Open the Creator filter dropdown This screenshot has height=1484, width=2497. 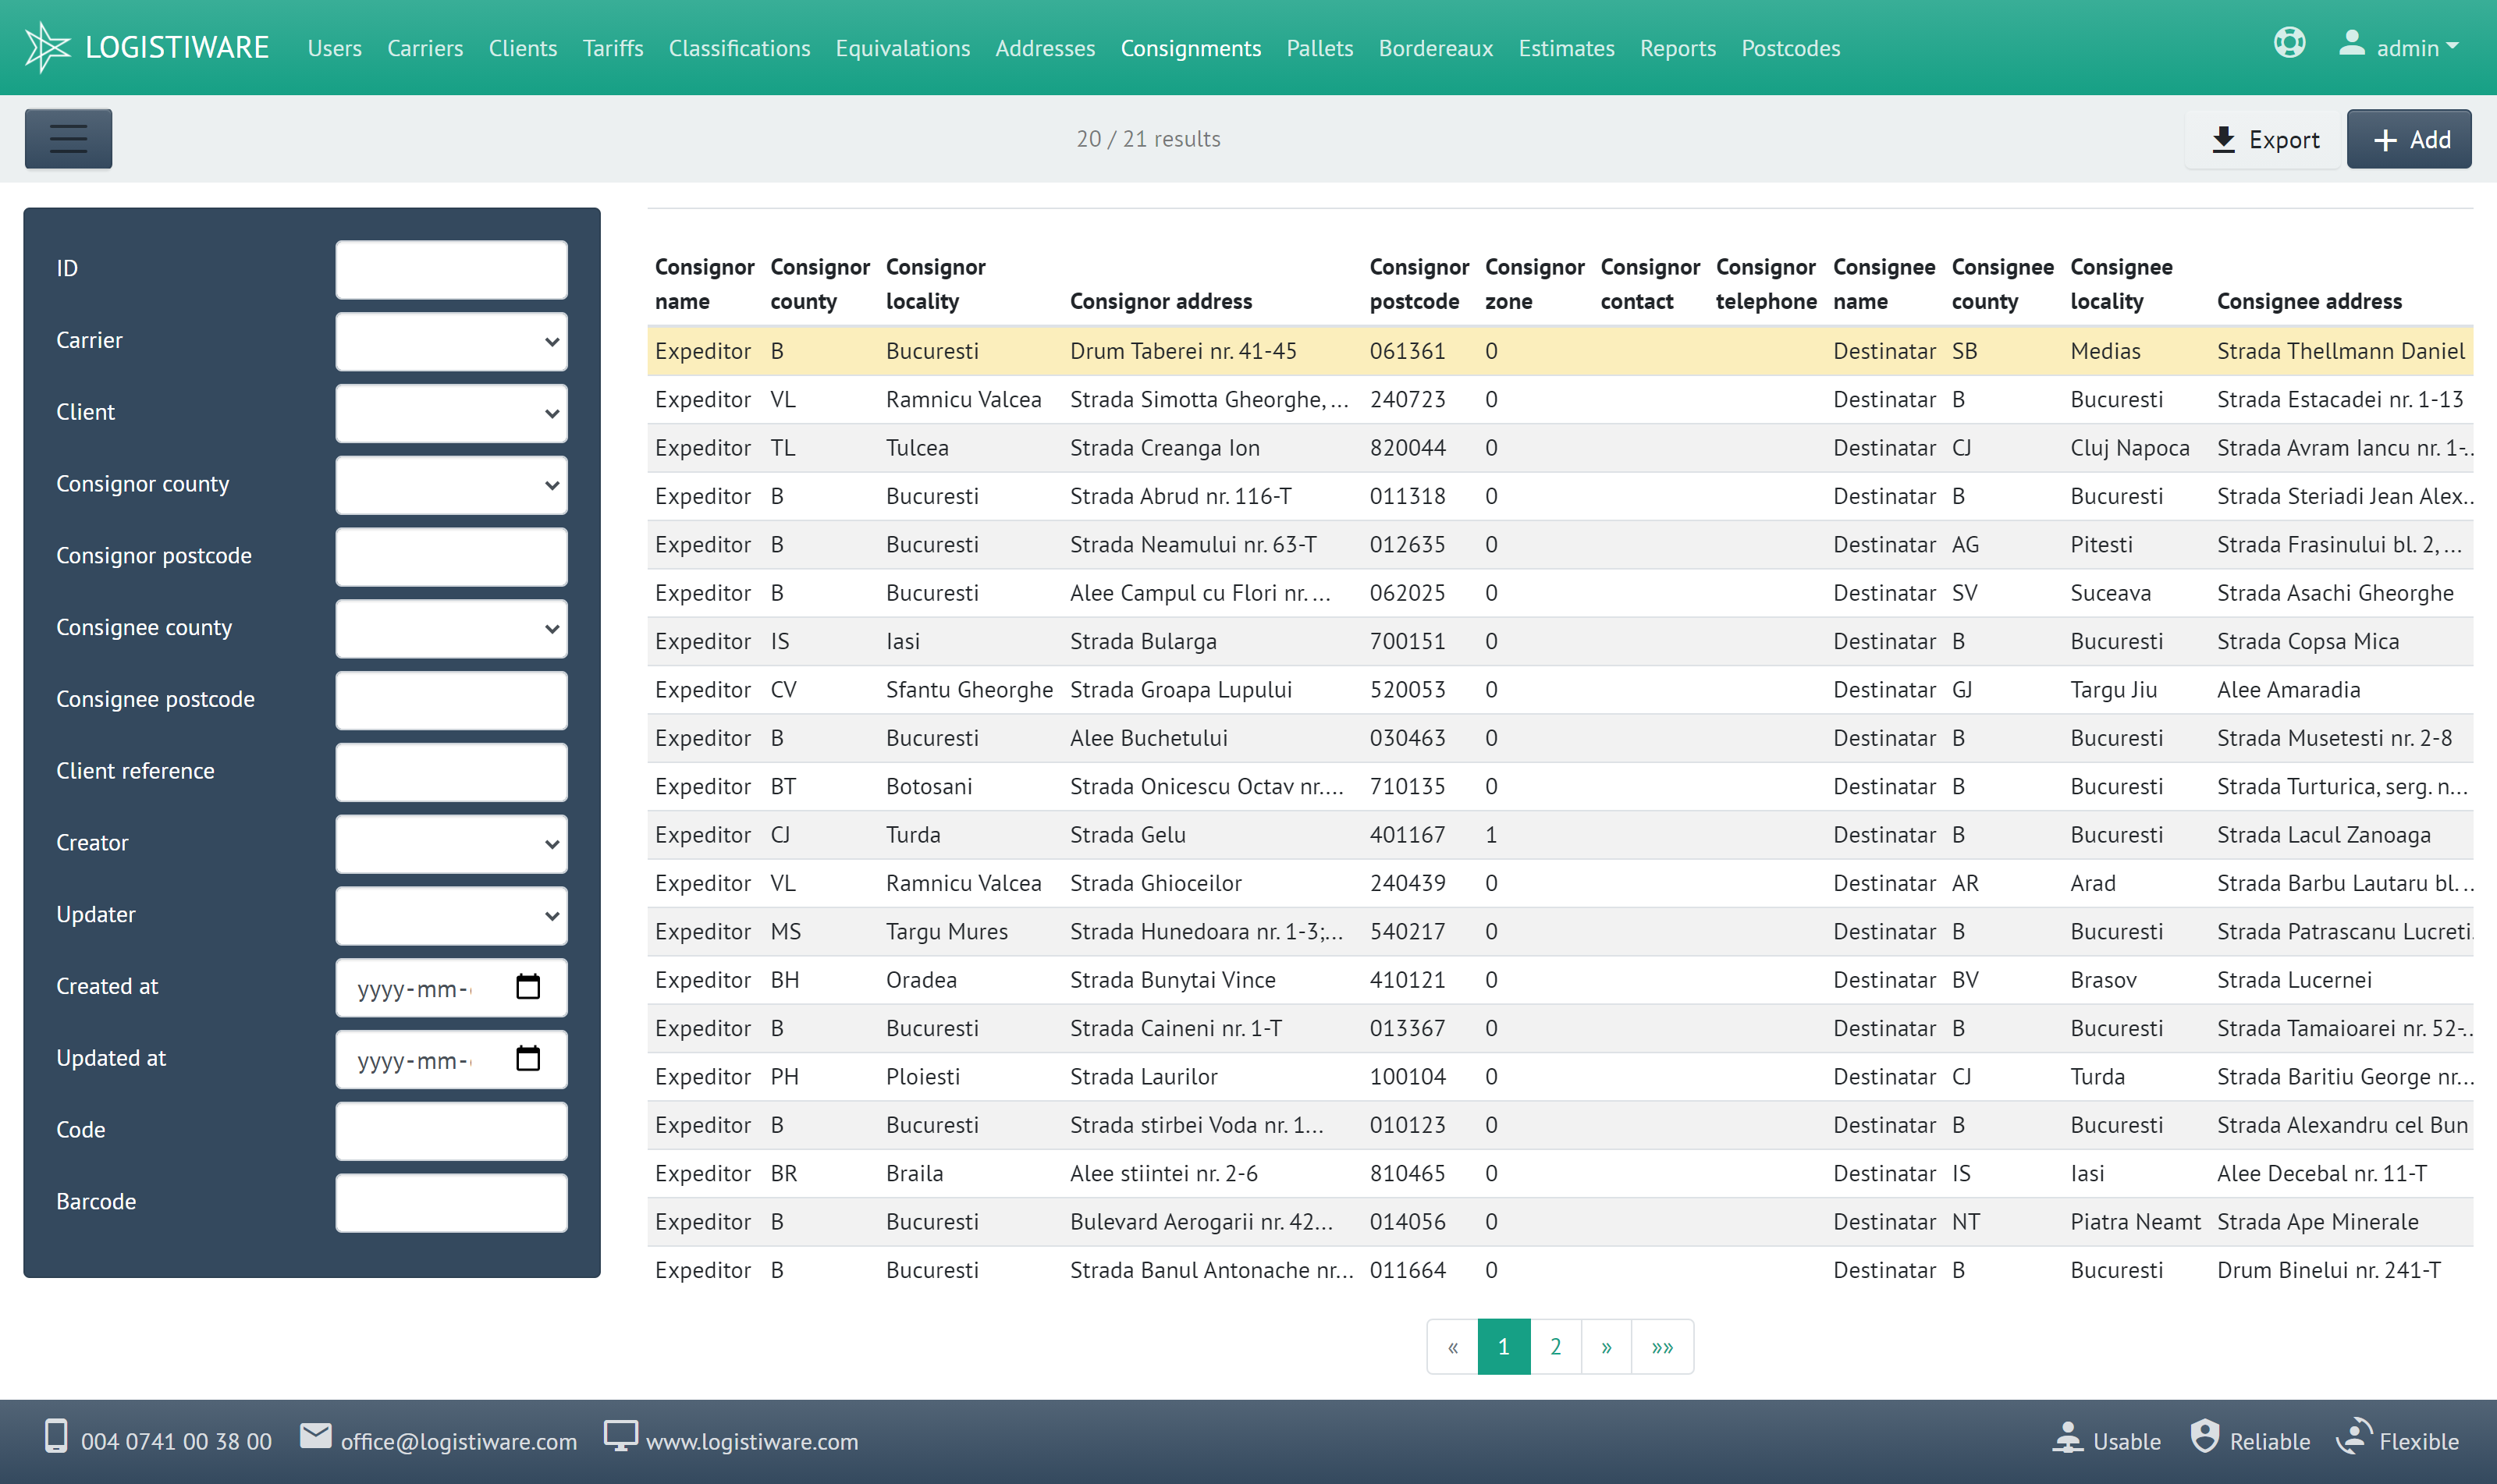[452, 844]
